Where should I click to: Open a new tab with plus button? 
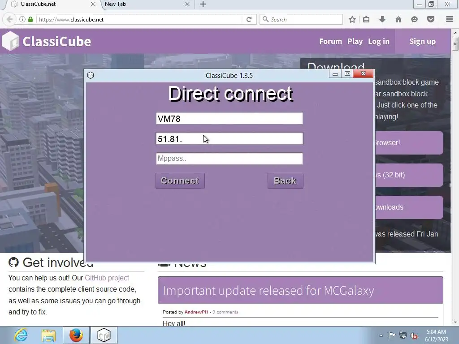tap(203, 4)
